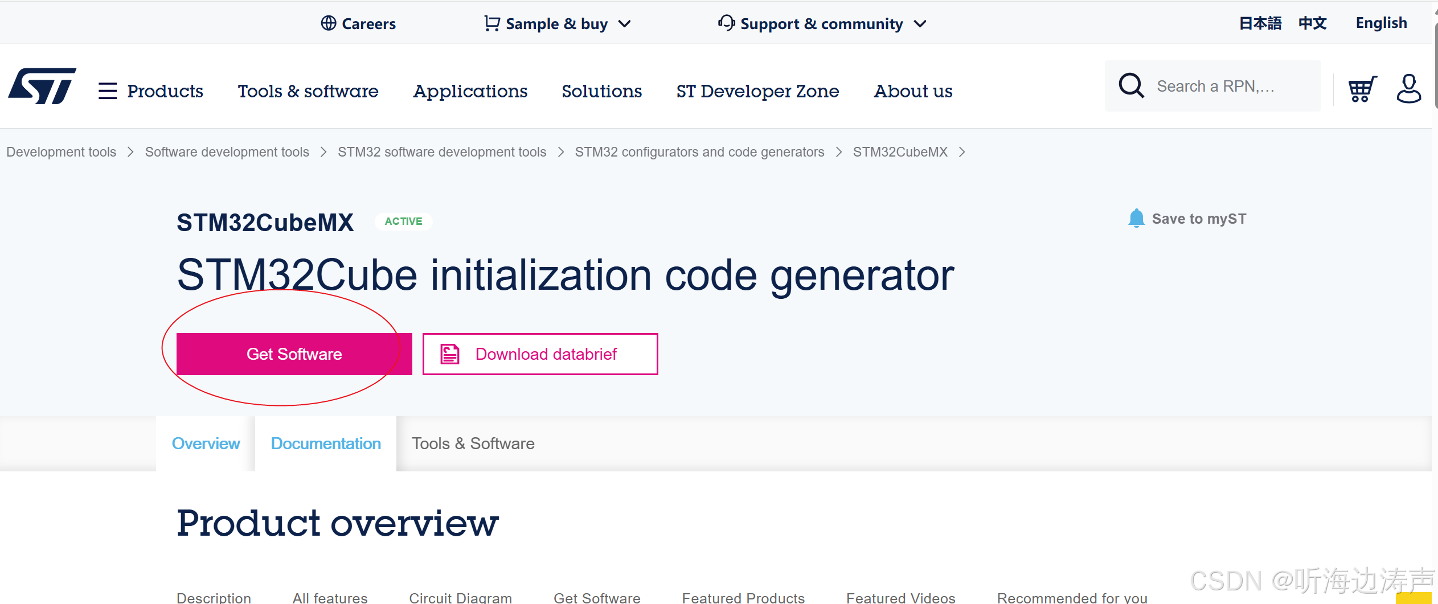Switch to the Overview tab
The width and height of the screenshot is (1438, 604).
[206, 443]
